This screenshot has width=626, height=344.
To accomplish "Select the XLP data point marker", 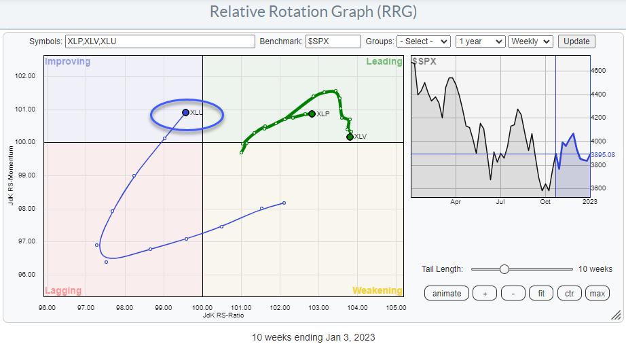I will [312, 114].
